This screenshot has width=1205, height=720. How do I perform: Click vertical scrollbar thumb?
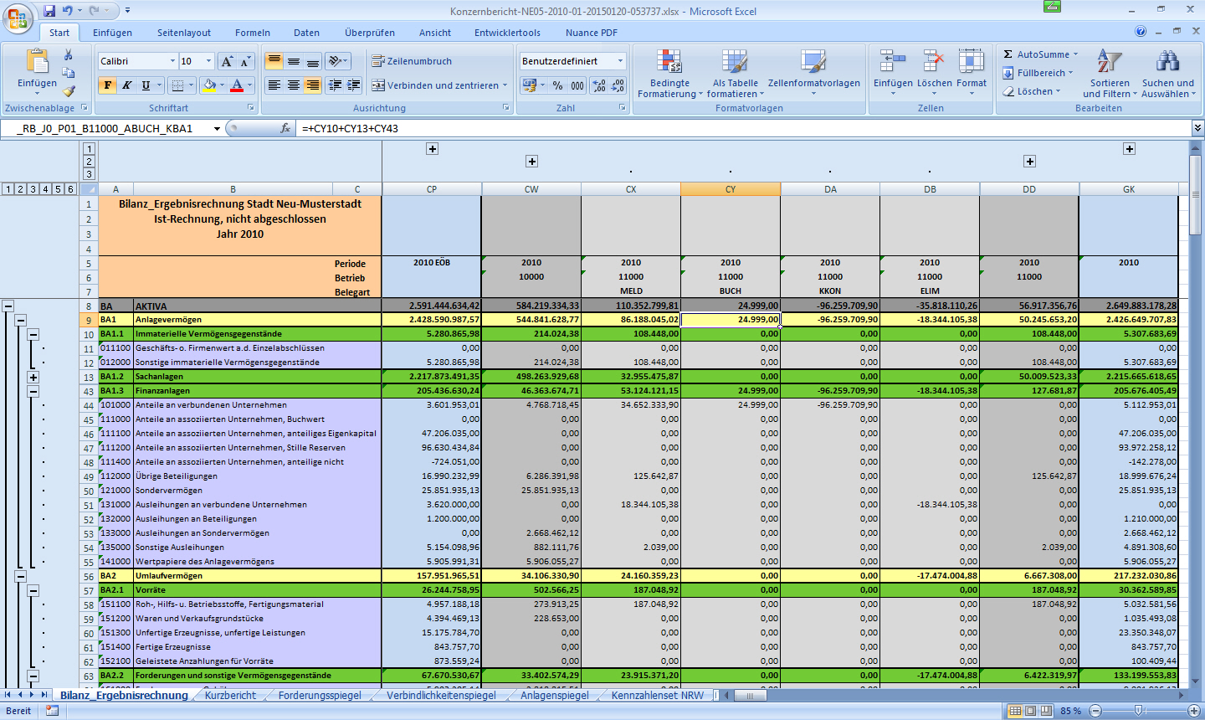click(x=1194, y=195)
